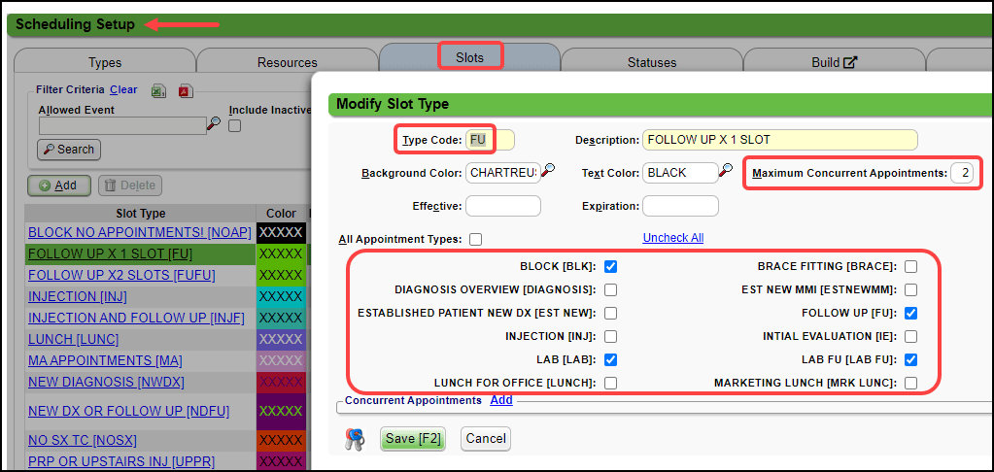Open the Statuses tab

click(651, 63)
